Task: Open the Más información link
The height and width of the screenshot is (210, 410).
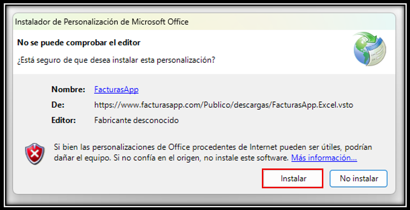Action: click(324, 158)
